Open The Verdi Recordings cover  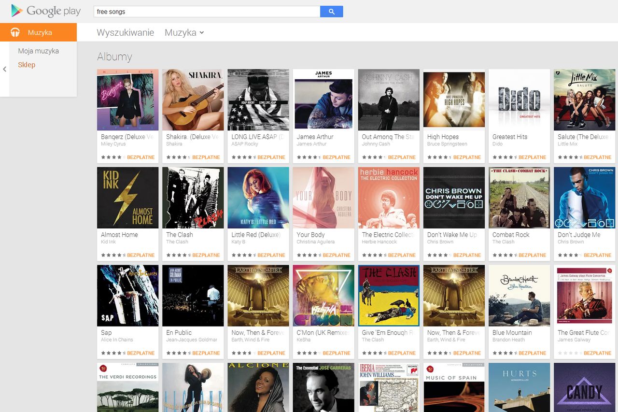[128, 387]
